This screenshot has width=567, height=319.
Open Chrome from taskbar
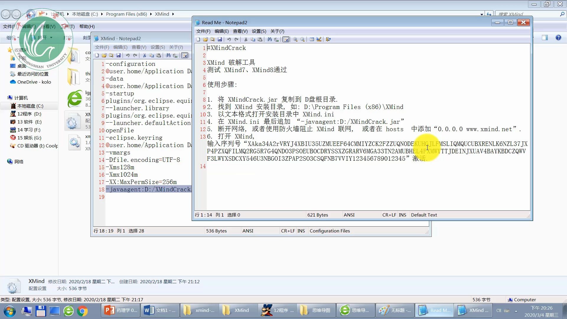click(82, 311)
